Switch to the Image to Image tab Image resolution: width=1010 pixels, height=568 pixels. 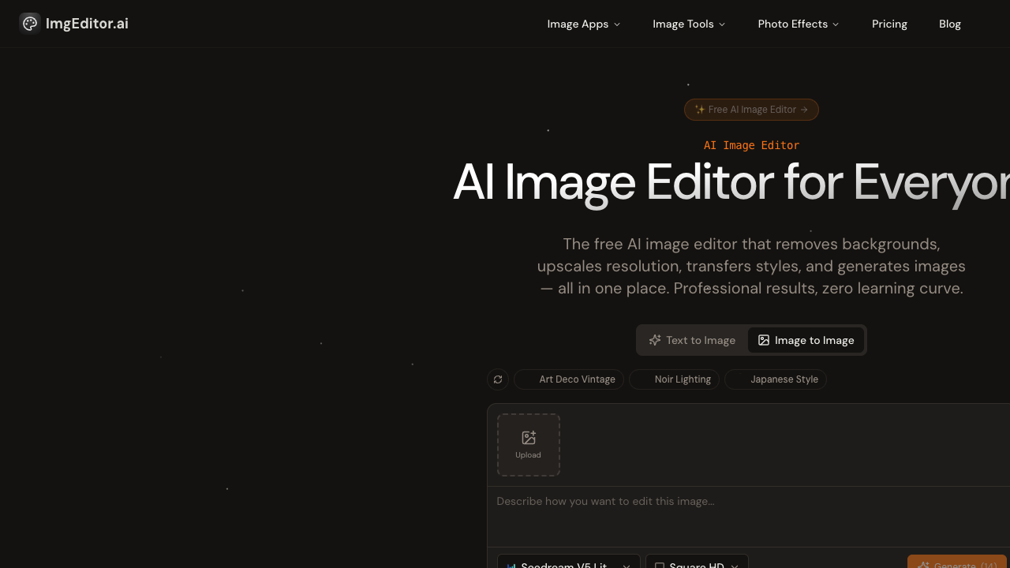point(806,340)
